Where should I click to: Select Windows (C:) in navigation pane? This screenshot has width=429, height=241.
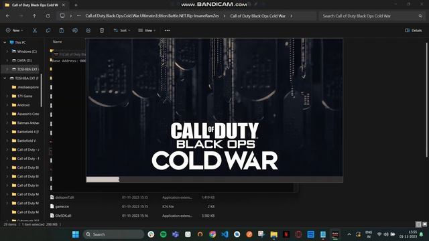[x=27, y=52]
